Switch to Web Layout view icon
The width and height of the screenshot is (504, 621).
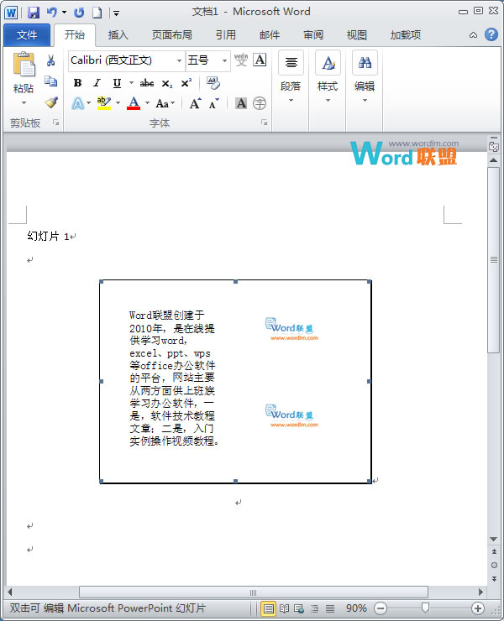pyautogui.click(x=299, y=608)
